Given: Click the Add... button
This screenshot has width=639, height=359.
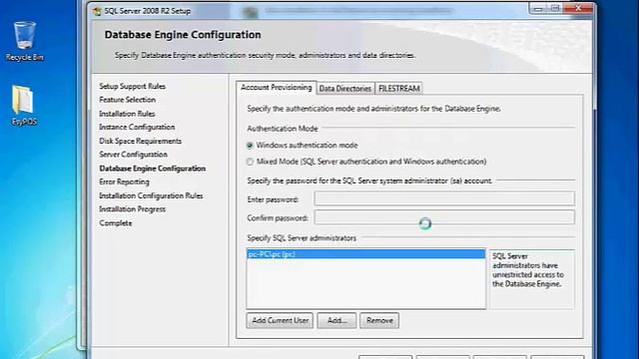Looking at the screenshot, I should click(336, 320).
